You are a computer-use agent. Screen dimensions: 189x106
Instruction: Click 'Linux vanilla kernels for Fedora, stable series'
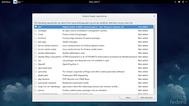(82, 49)
